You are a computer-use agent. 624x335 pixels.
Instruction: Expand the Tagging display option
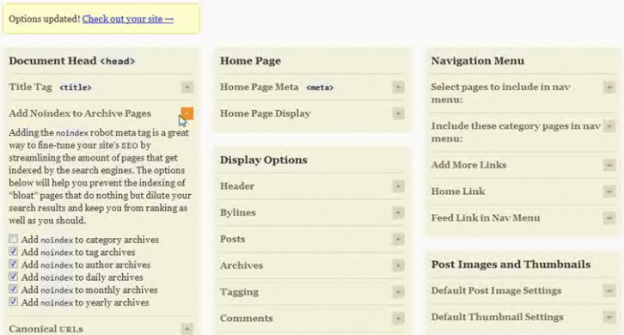click(398, 292)
